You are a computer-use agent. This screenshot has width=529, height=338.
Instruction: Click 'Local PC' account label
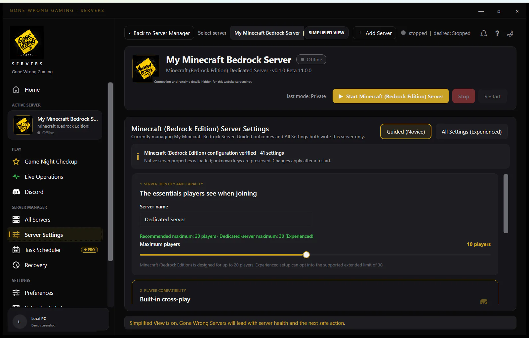[x=39, y=319]
